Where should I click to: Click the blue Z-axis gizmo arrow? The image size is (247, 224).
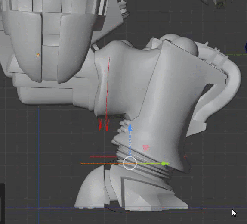130,128
